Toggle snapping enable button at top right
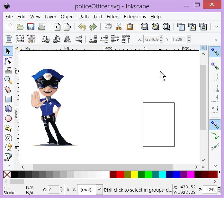The height and width of the screenshot is (198, 224). [215, 51]
